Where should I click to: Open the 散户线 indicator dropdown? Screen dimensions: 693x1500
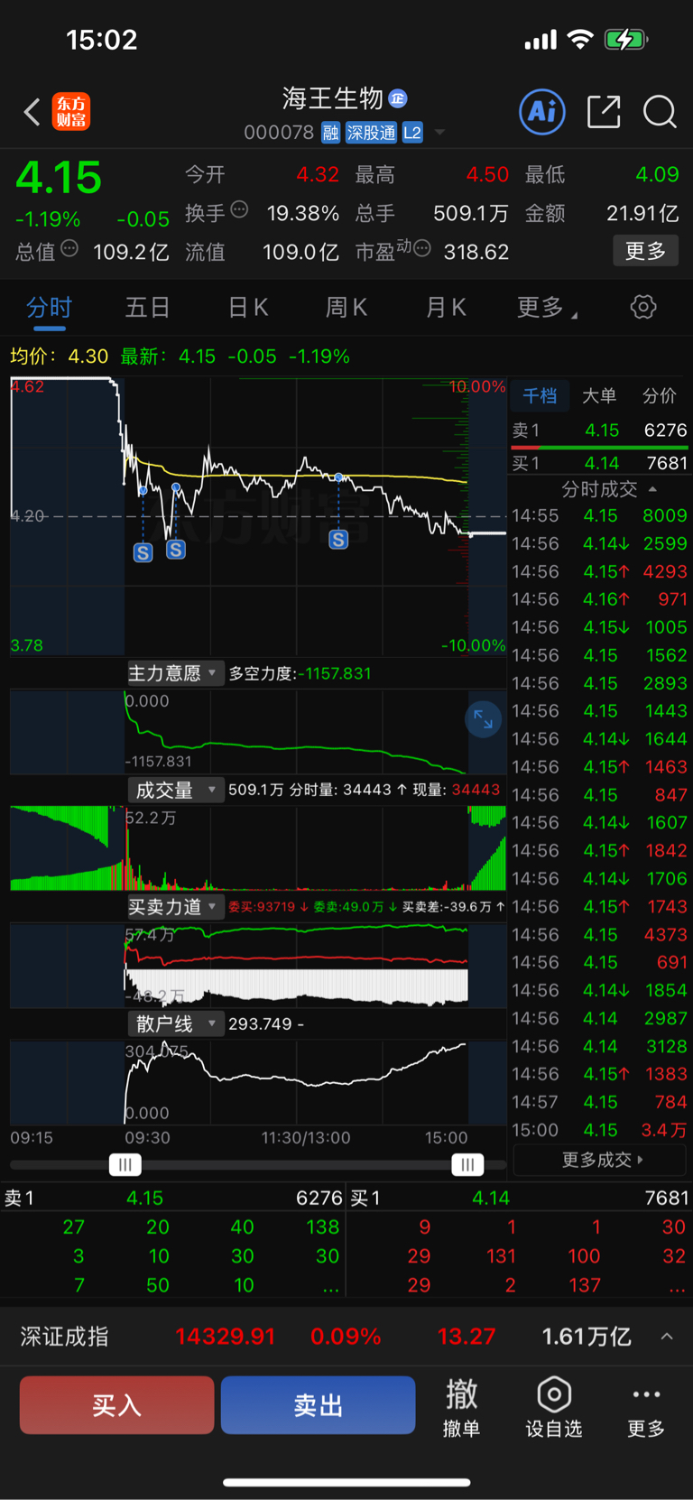click(x=174, y=1023)
